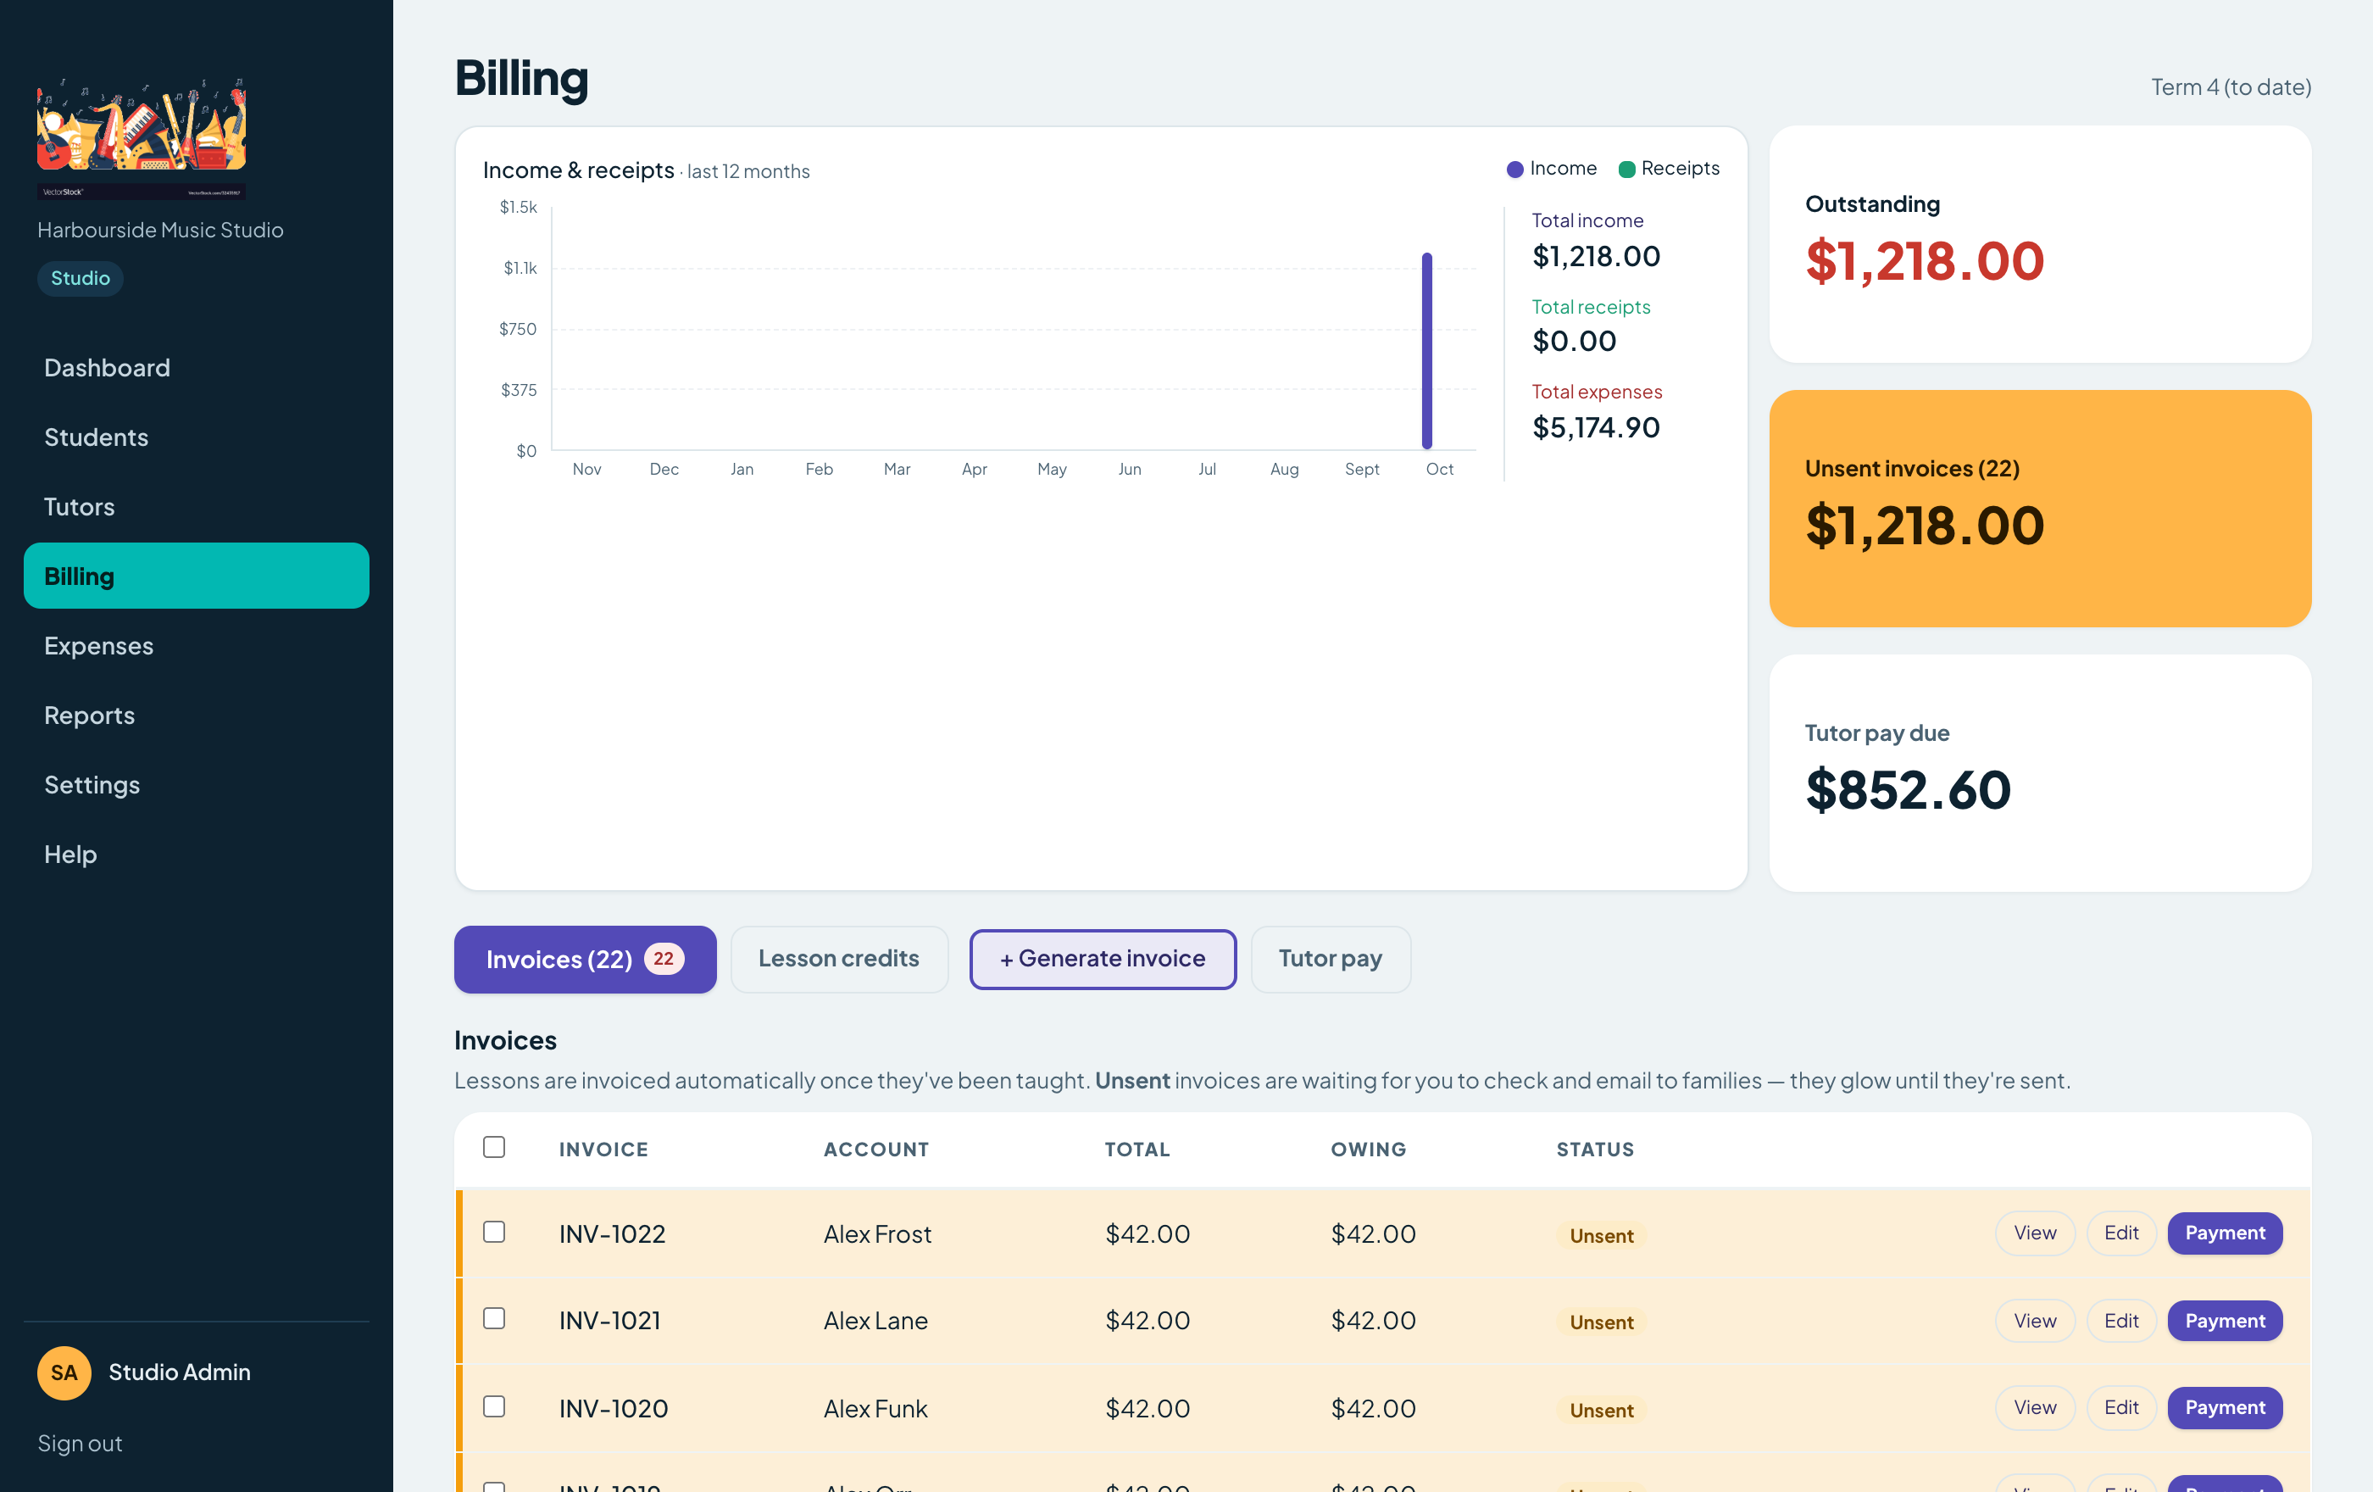Click the Tutor pay due card
The image size is (2373, 1492).
pyautogui.click(x=2040, y=774)
